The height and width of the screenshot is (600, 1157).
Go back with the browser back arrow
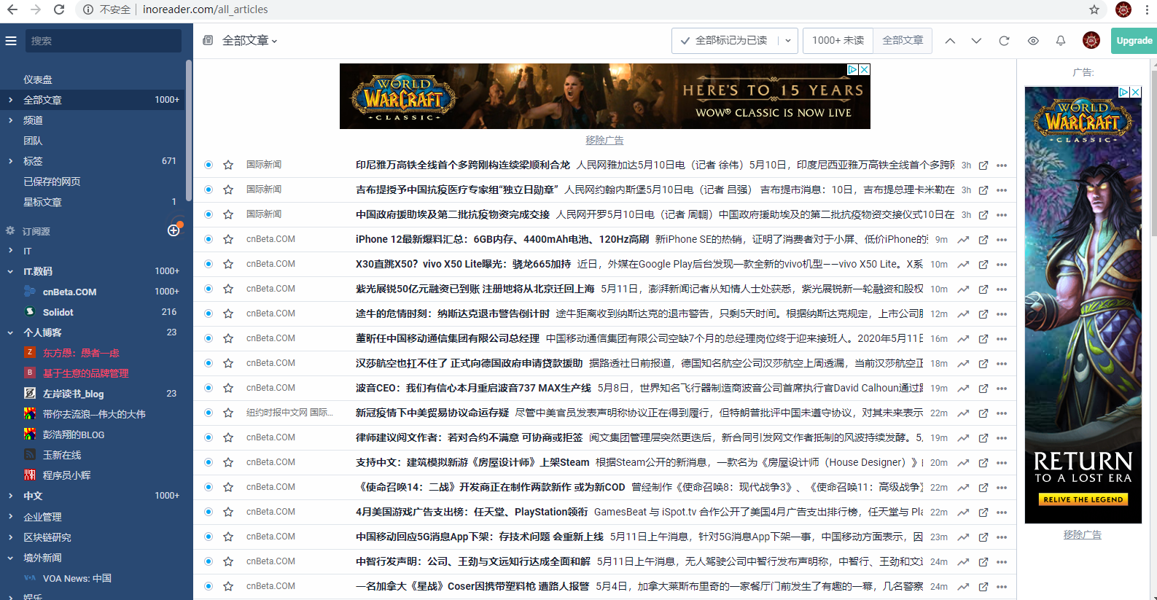[12, 9]
